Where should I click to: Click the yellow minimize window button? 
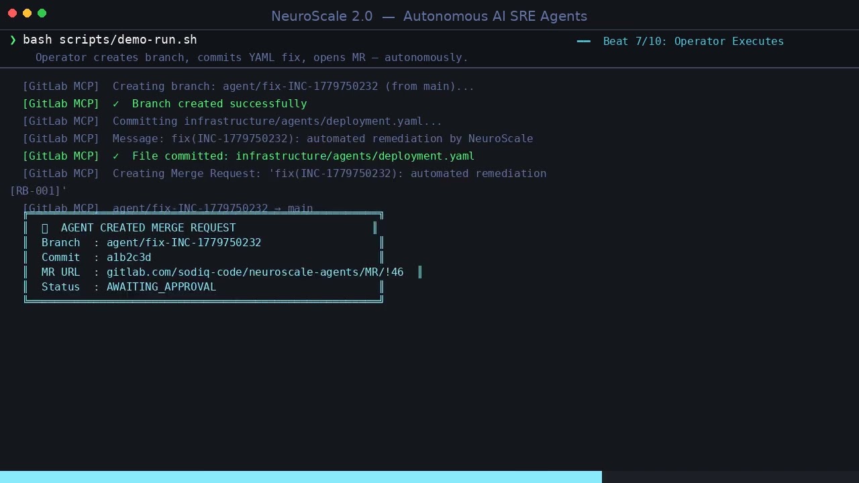pos(27,13)
